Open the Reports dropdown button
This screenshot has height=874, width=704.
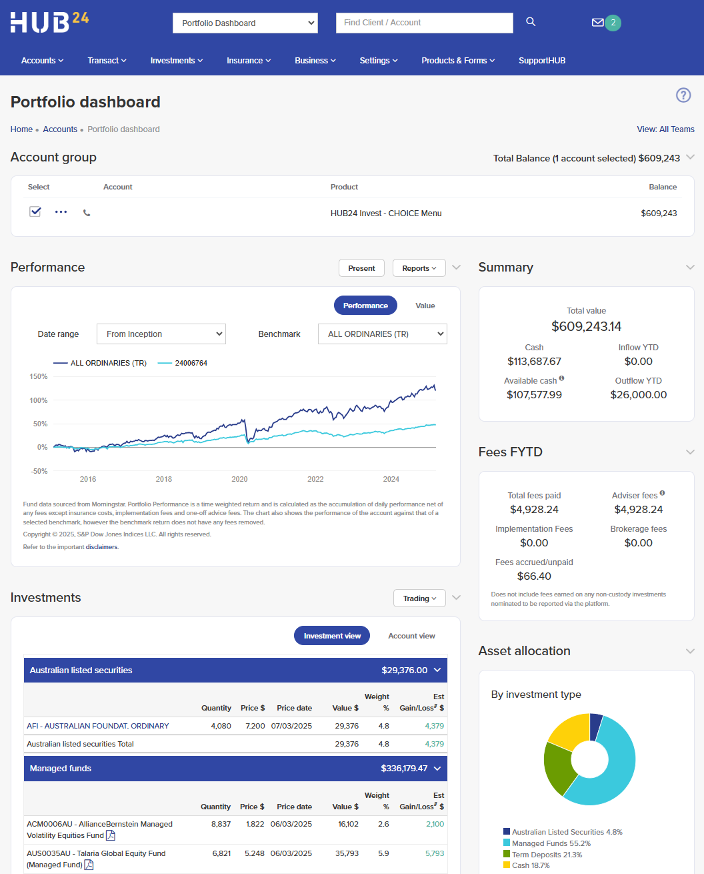tap(419, 268)
